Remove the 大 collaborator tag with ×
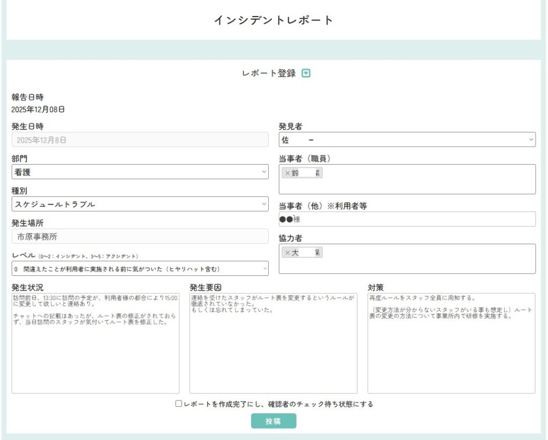The width and height of the screenshot is (548, 440). point(287,253)
